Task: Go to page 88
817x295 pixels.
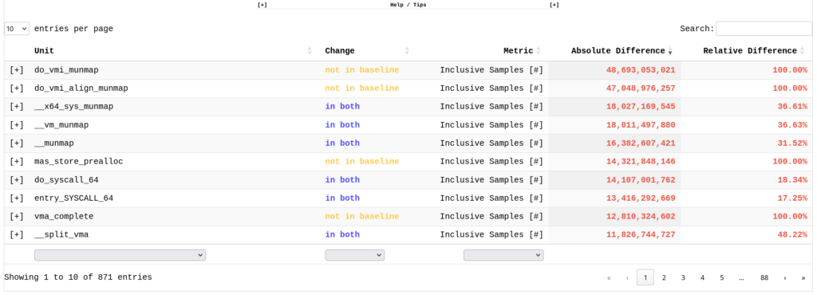Action: click(764, 277)
